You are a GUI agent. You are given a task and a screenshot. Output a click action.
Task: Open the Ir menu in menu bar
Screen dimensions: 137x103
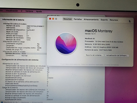tap(22, 11)
